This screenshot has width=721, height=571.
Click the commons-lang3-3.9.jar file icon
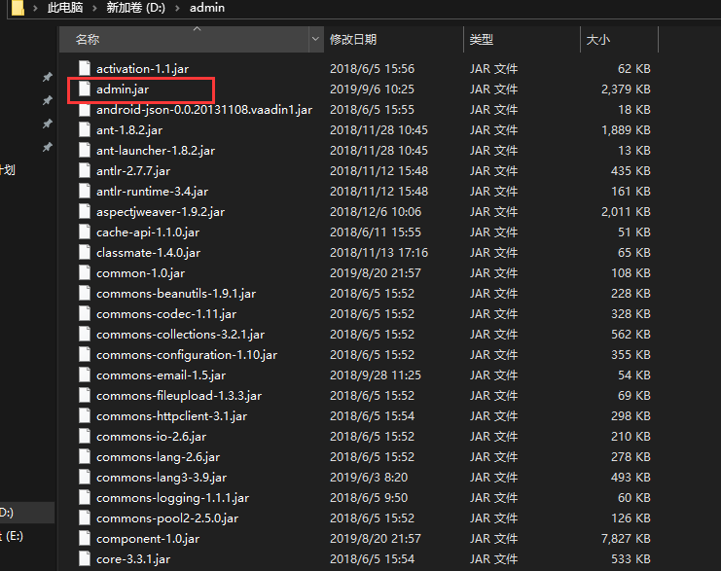pyautogui.click(x=85, y=477)
